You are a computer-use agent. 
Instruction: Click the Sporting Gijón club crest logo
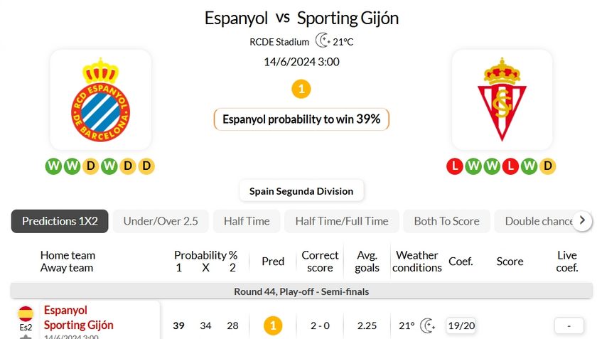point(502,99)
